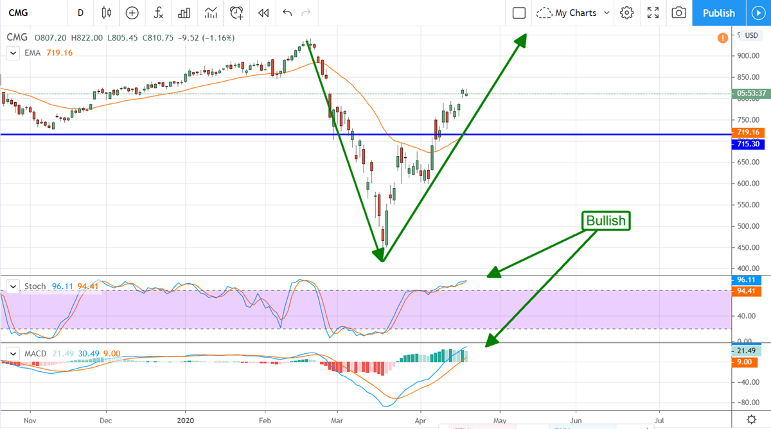Open the indicator templates icon
The height and width of the screenshot is (429, 771).
[x=210, y=13]
